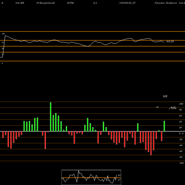The image size is (185, 185).
Task: Click the SI & MR header text
Action: pos(20,3)
